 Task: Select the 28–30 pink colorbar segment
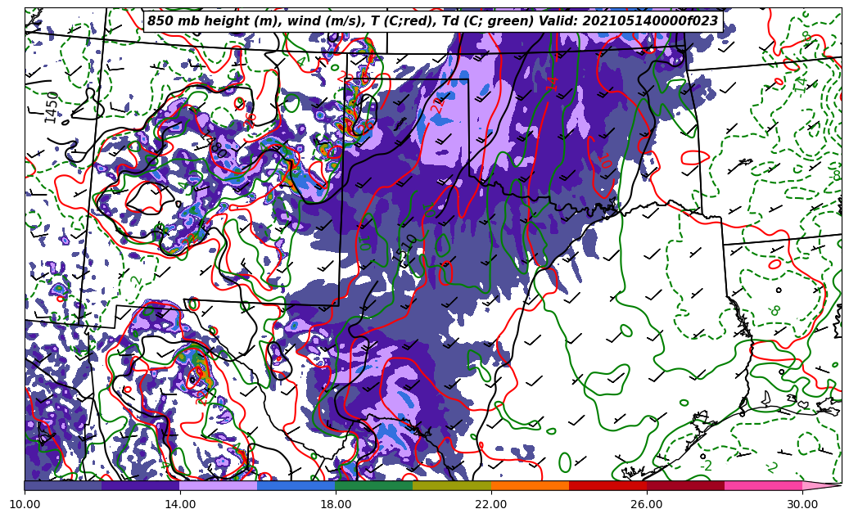click(764, 485)
